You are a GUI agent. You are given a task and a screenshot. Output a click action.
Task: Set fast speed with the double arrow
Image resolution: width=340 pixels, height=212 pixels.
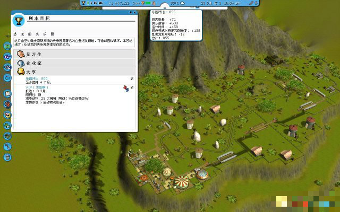coord(95,3)
